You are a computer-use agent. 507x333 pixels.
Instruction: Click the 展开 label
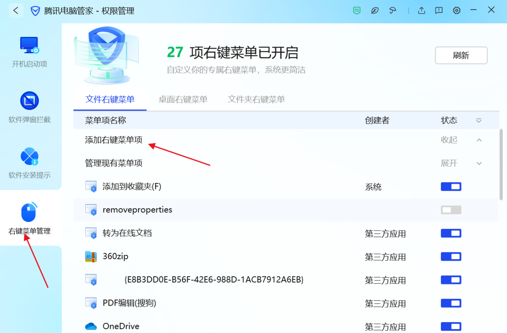coord(449,163)
